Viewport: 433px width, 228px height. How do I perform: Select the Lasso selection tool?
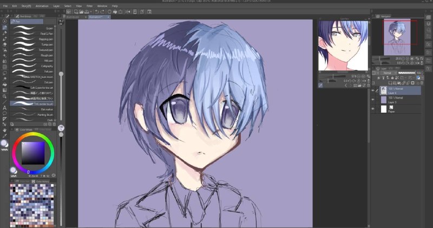click(4, 73)
